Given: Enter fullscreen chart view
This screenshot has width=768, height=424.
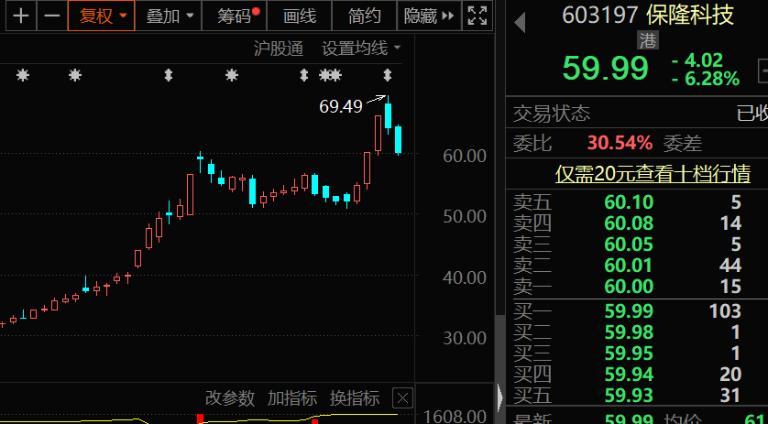Looking at the screenshot, I should [477, 16].
